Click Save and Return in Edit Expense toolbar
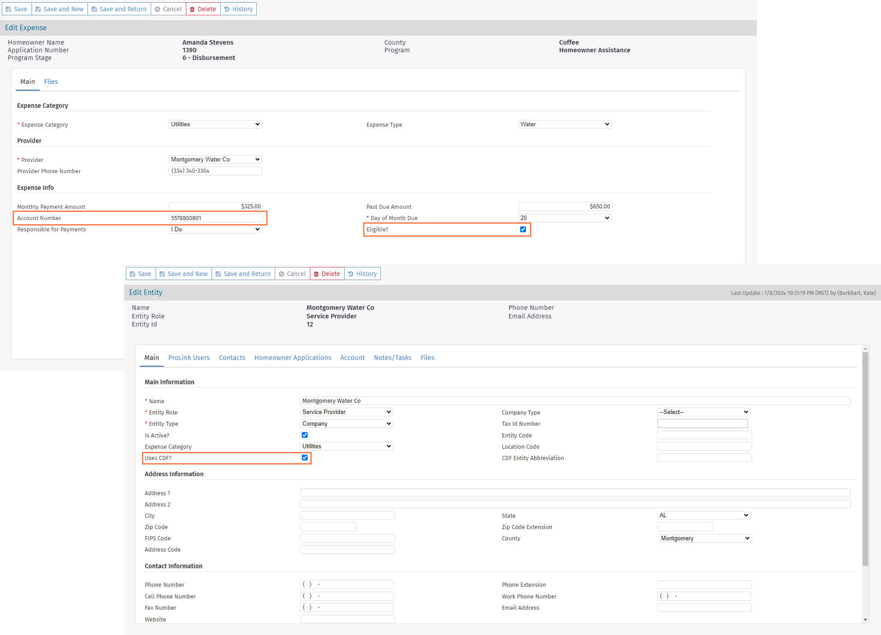Image resolution: width=881 pixels, height=635 pixels. tap(119, 9)
